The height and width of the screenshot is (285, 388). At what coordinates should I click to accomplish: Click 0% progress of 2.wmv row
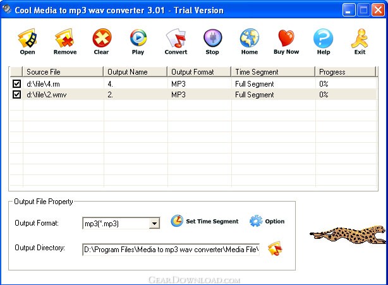click(324, 95)
